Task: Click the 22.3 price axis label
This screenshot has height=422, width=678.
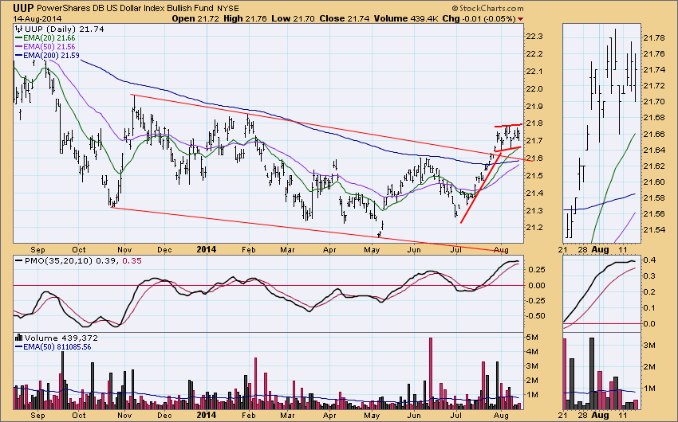Action: [x=534, y=37]
